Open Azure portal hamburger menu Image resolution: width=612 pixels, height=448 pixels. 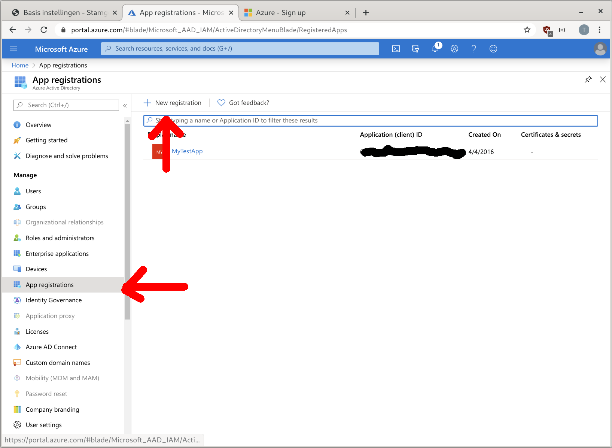coord(14,49)
